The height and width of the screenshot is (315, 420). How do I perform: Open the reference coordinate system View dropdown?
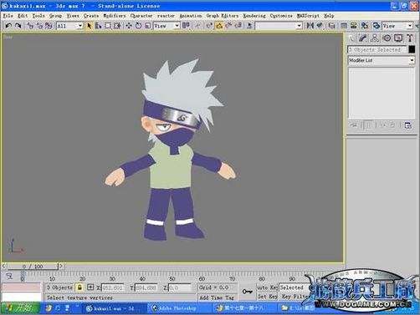[166, 26]
